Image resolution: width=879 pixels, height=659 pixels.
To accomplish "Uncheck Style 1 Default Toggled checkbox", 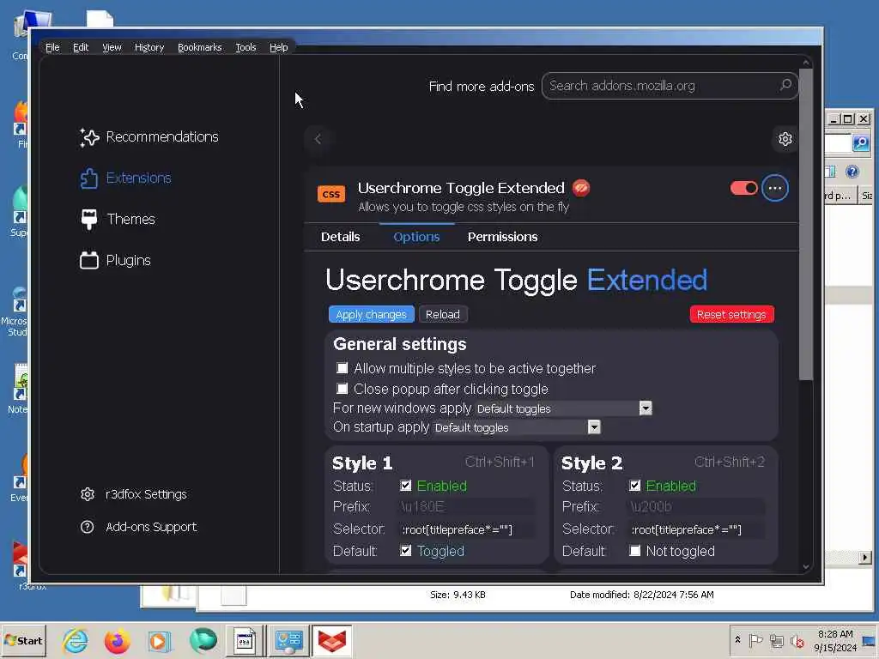I will pyautogui.click(x=405, y=551).
